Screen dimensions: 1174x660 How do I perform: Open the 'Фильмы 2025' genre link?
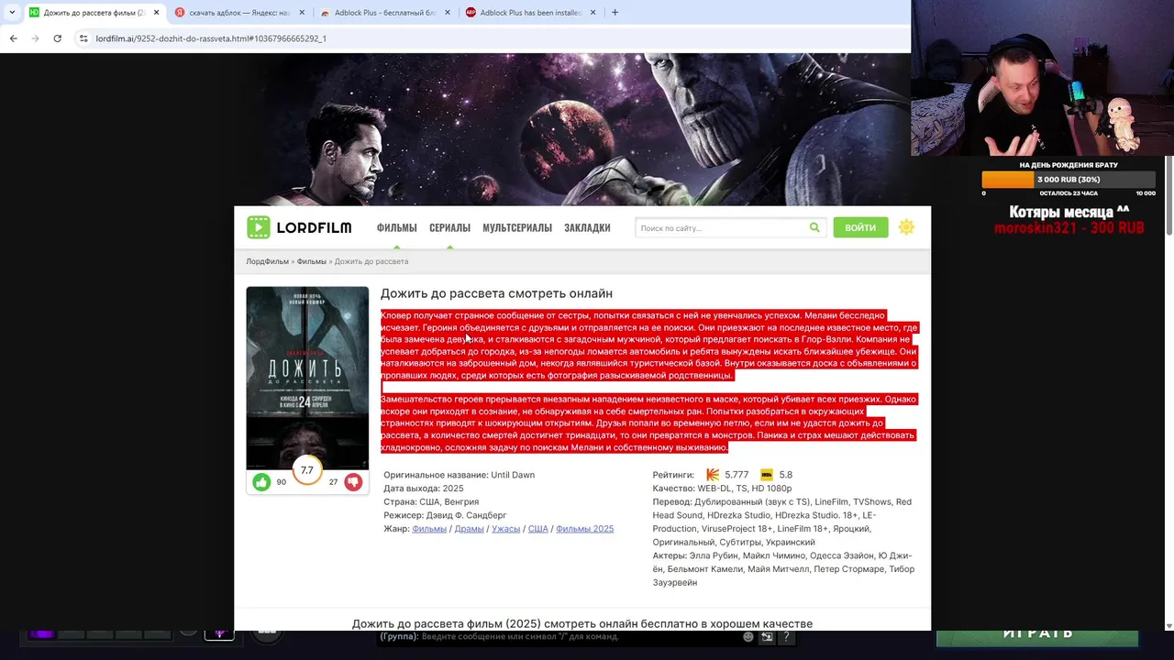pos(584,529)
